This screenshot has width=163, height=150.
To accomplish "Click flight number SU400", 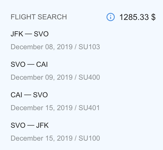I will click(89, 77).
